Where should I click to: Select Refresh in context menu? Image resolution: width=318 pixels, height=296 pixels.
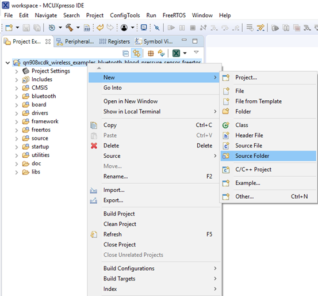[x=154, y=234]
